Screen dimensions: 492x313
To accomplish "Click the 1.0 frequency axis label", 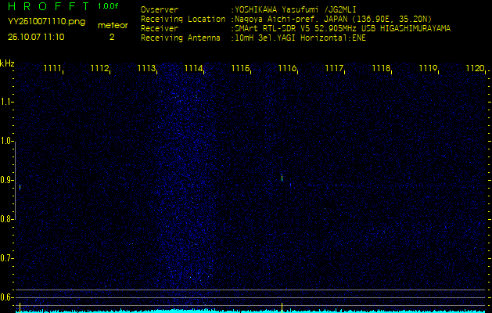I will pos(6,142).
